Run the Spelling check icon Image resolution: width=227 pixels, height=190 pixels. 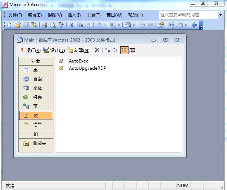61,25
